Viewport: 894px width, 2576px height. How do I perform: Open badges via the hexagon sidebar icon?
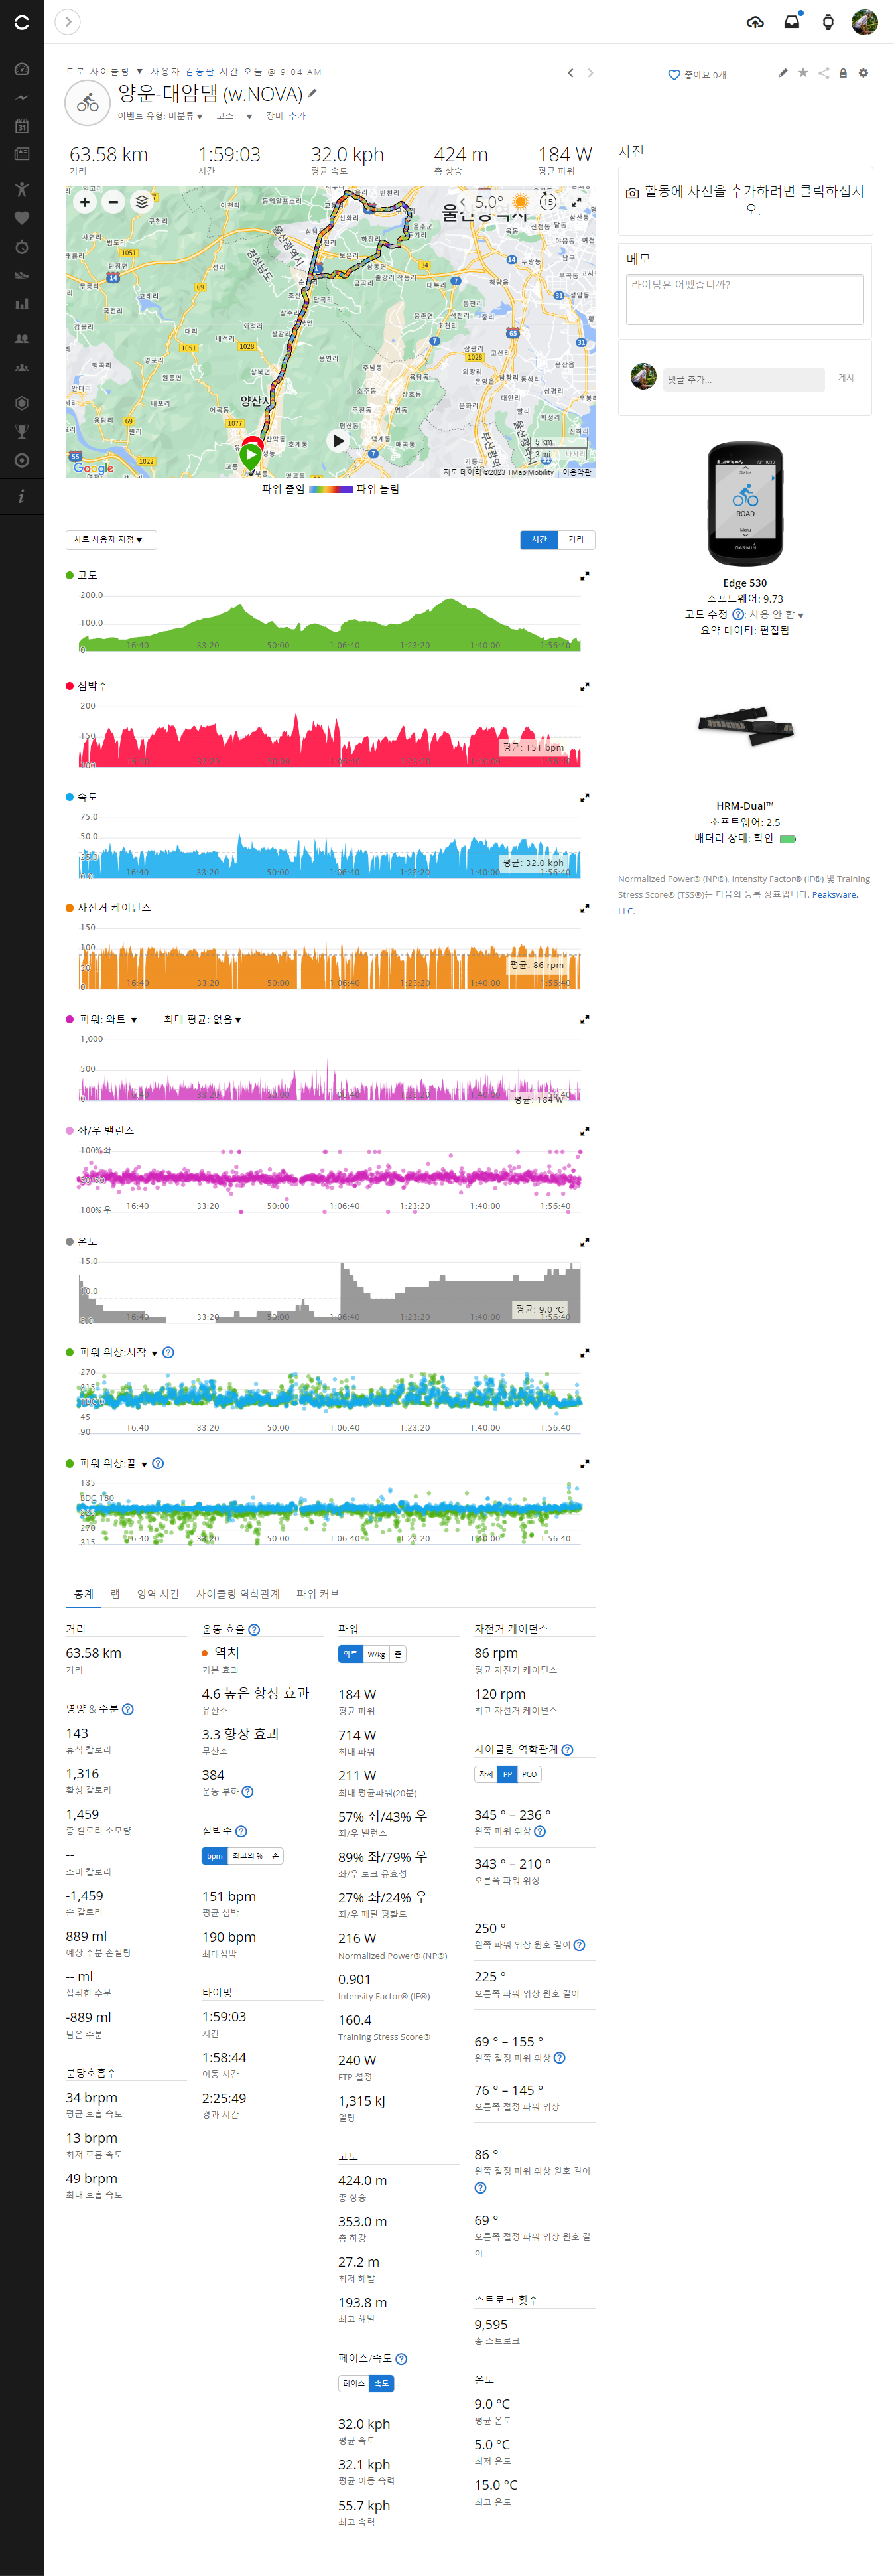[22, 403]
